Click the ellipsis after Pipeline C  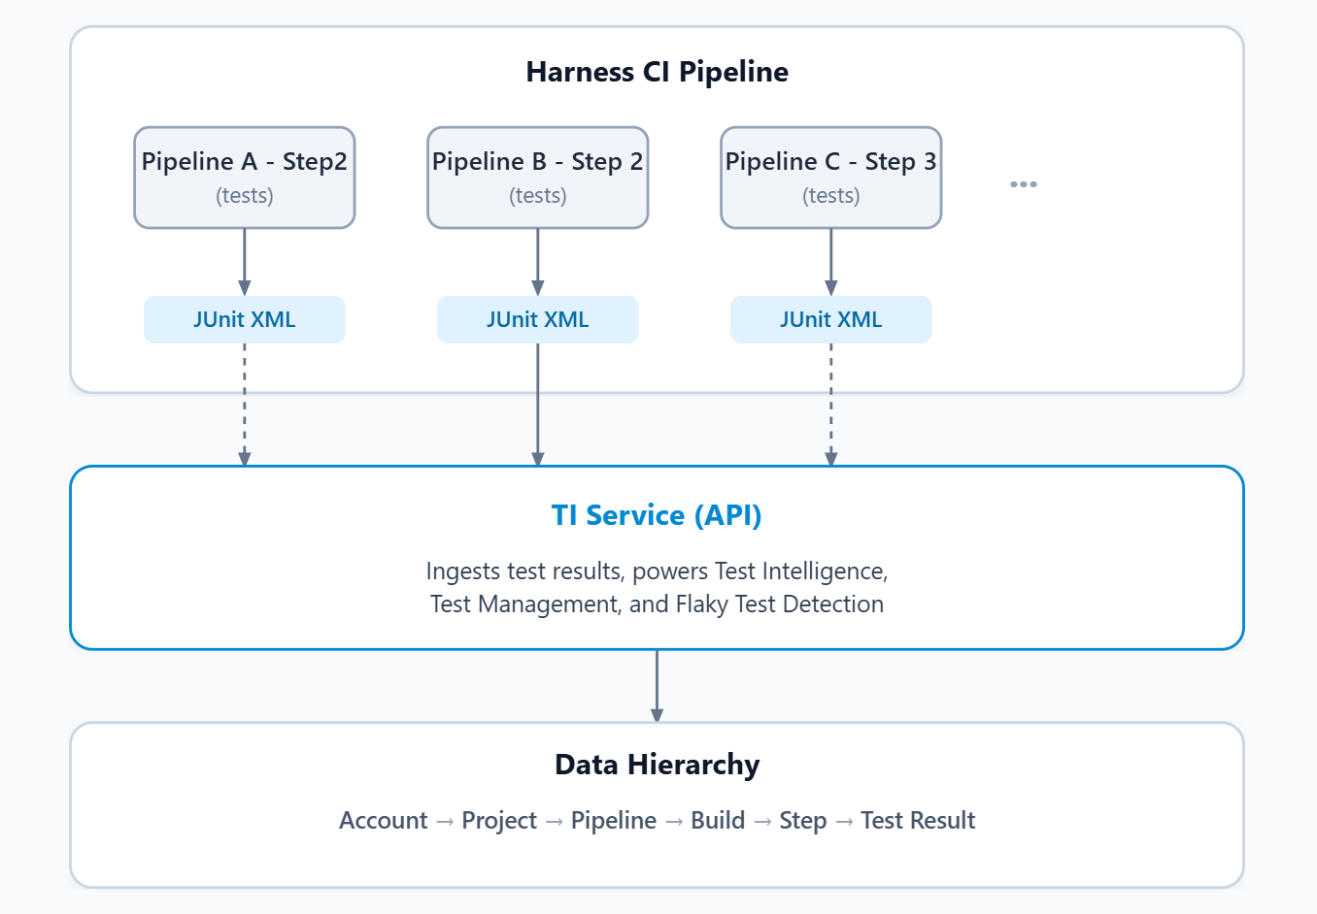pos(1024,184)
